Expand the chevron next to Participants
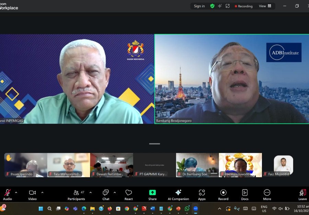The width and height of the screenshot is (309, 215). pyautogui.click(x=91, y=193)
